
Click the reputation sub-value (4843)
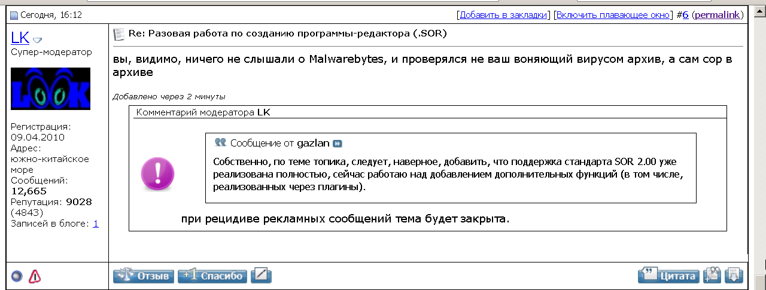[x=26, y=212]
